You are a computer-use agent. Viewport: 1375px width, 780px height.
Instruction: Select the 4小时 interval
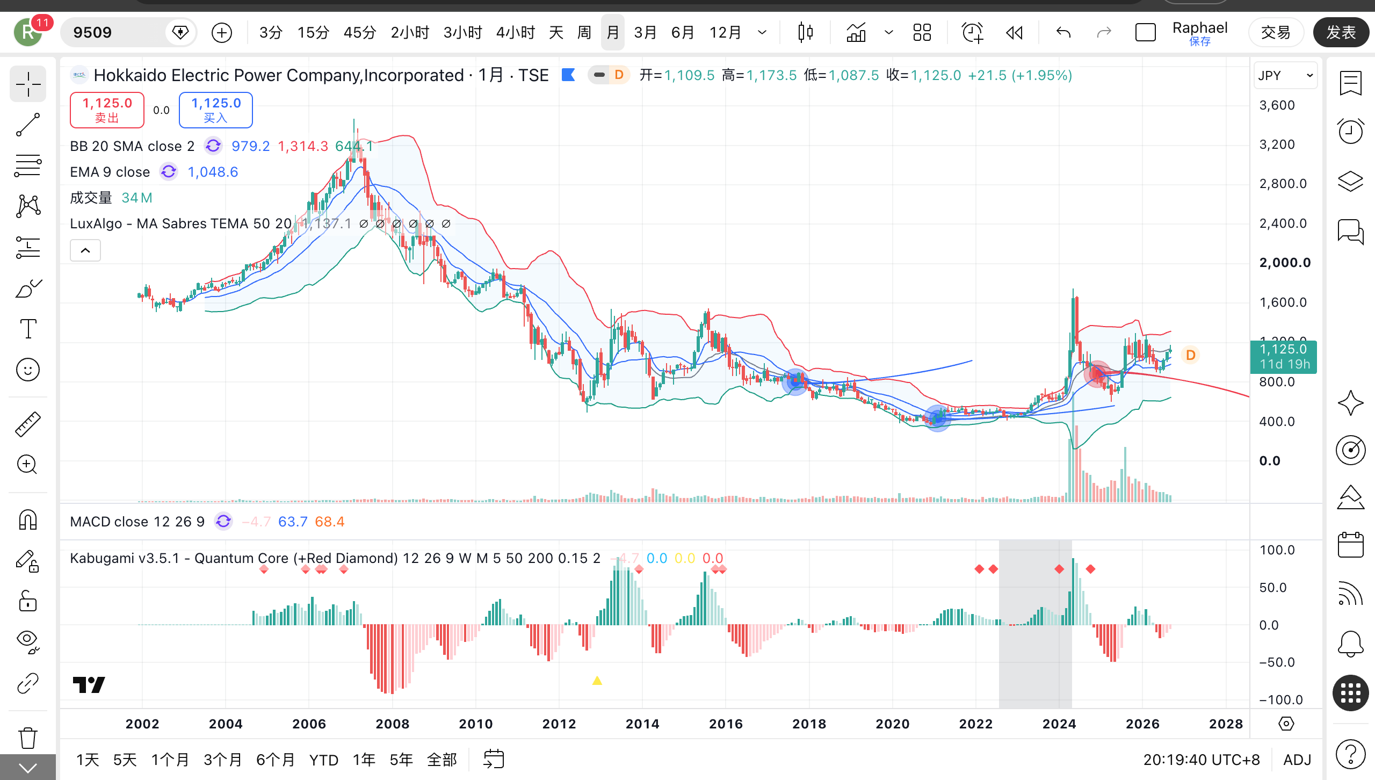[x=515, y=33]
